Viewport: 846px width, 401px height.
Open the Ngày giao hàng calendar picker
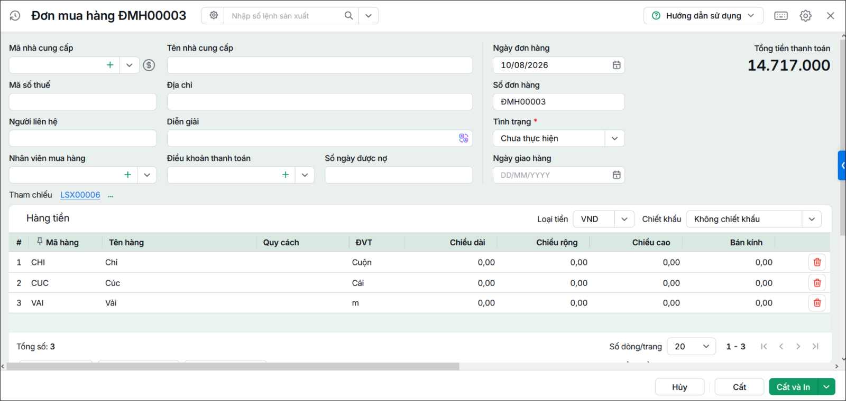[x=617, y=175]
